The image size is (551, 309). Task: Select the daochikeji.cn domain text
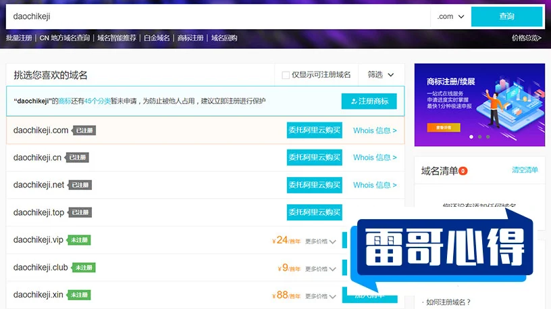pos(37,158)
